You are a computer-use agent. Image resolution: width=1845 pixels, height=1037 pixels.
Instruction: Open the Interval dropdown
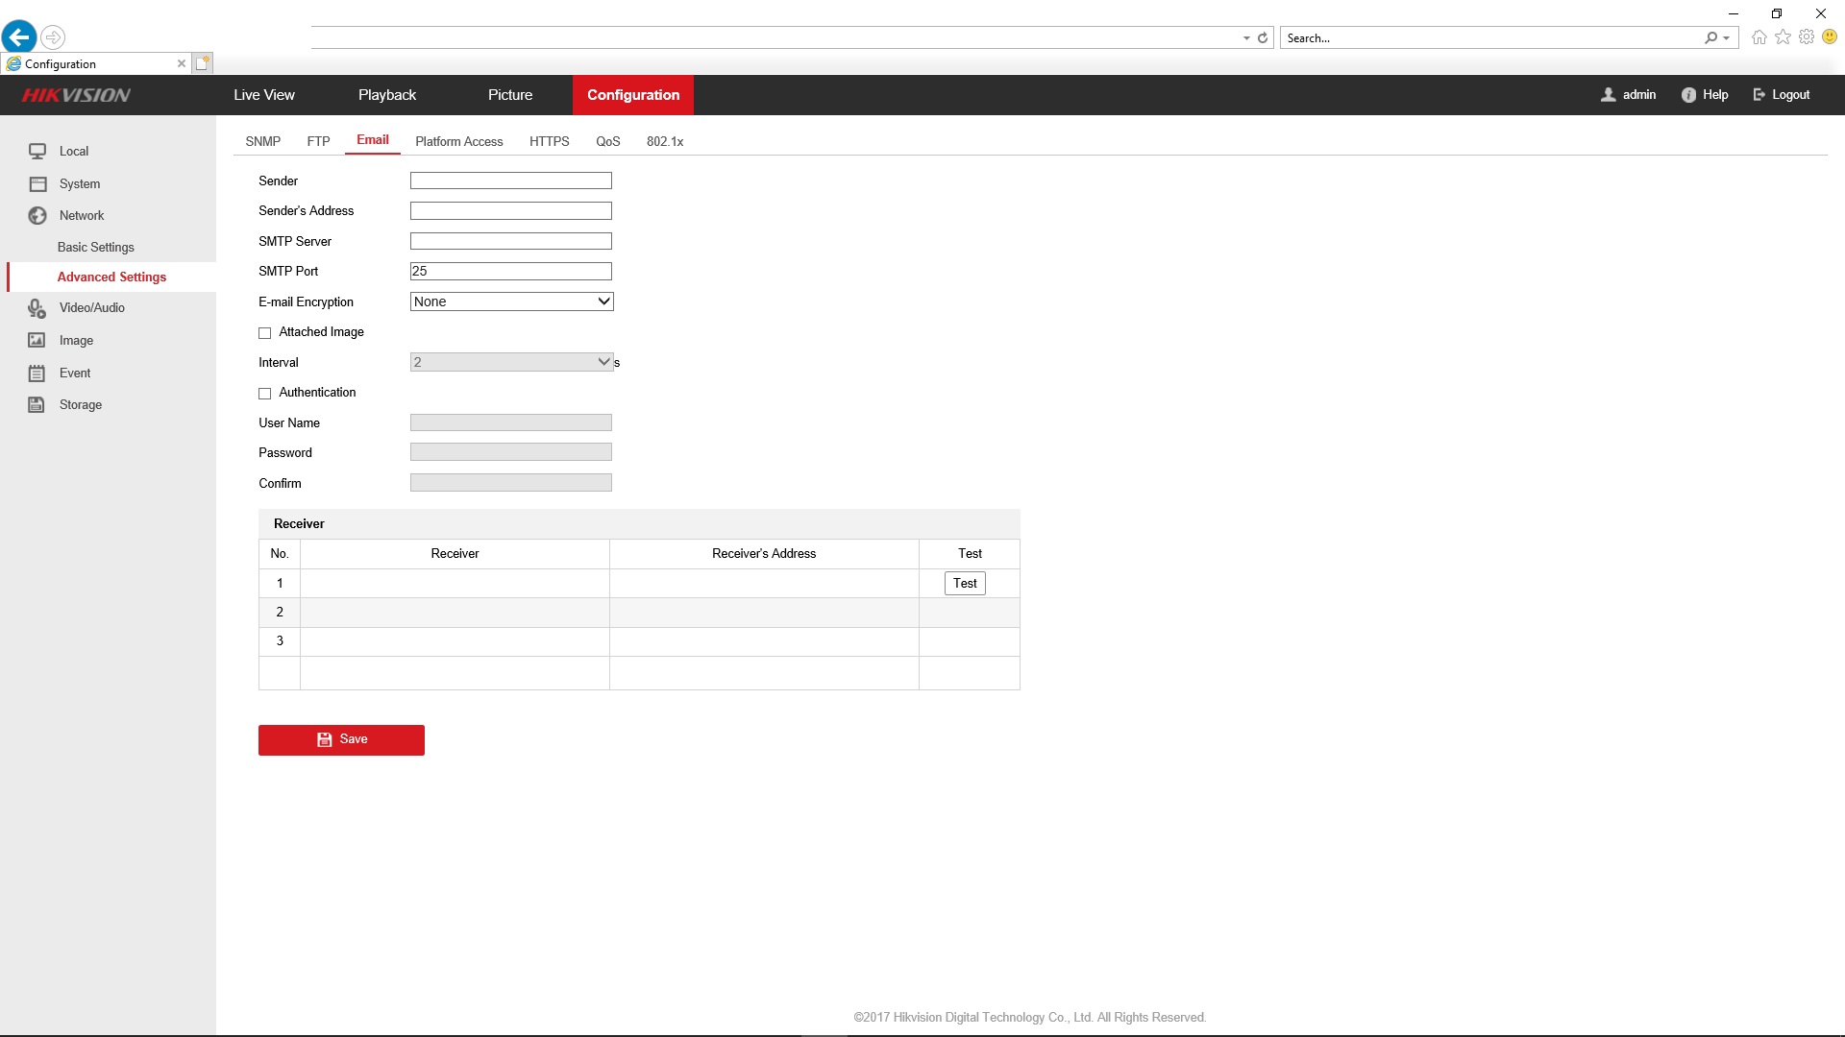tap(511, 362)
